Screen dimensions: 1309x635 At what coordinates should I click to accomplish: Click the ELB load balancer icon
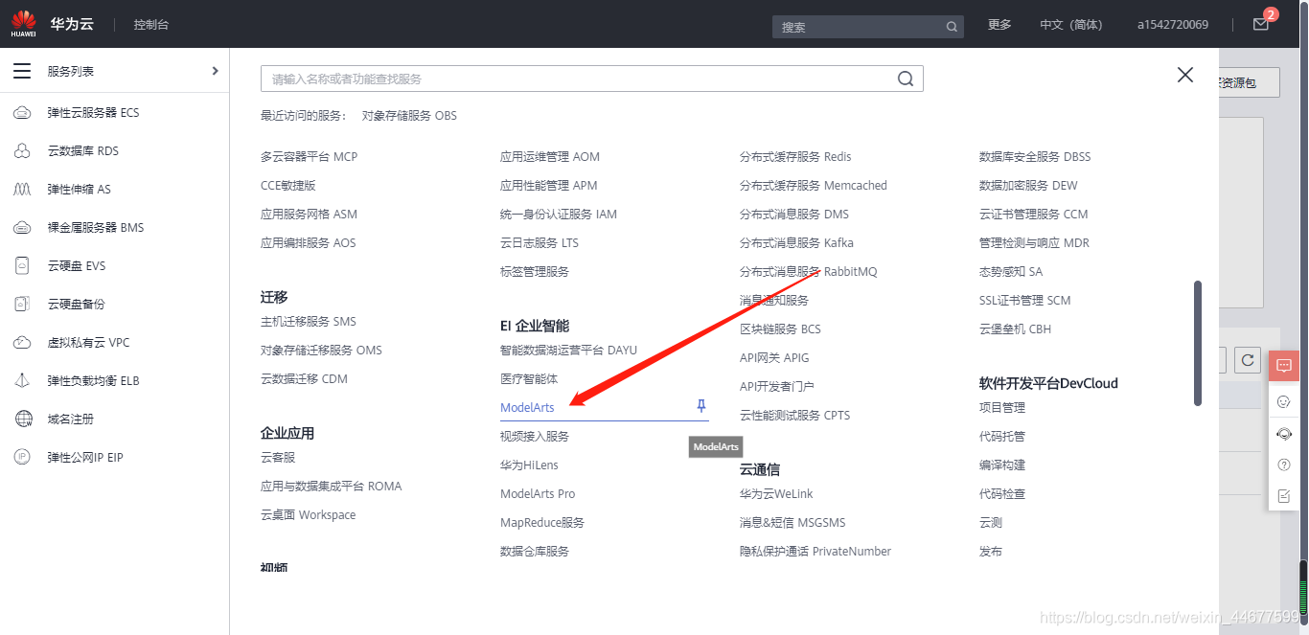coord(22,381)
